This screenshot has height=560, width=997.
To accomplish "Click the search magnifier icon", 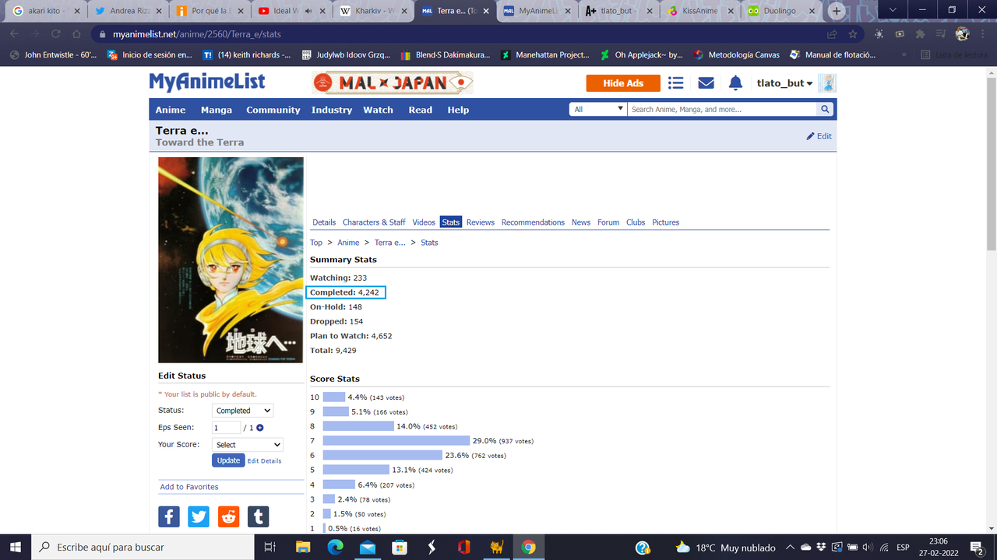I will 825,109.
